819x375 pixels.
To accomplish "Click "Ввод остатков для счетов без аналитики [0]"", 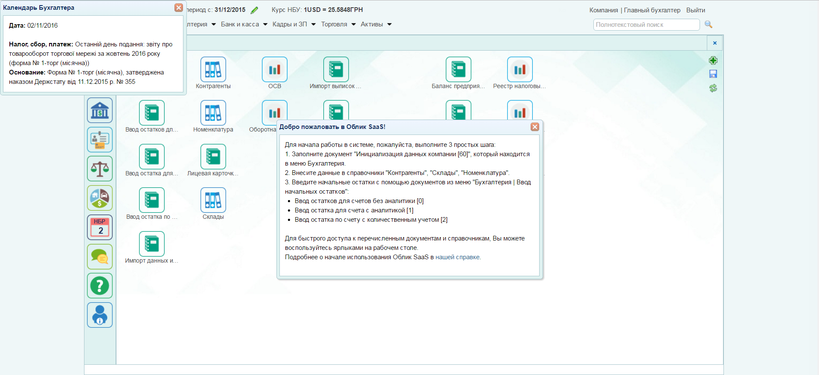I will pos(359,201).
